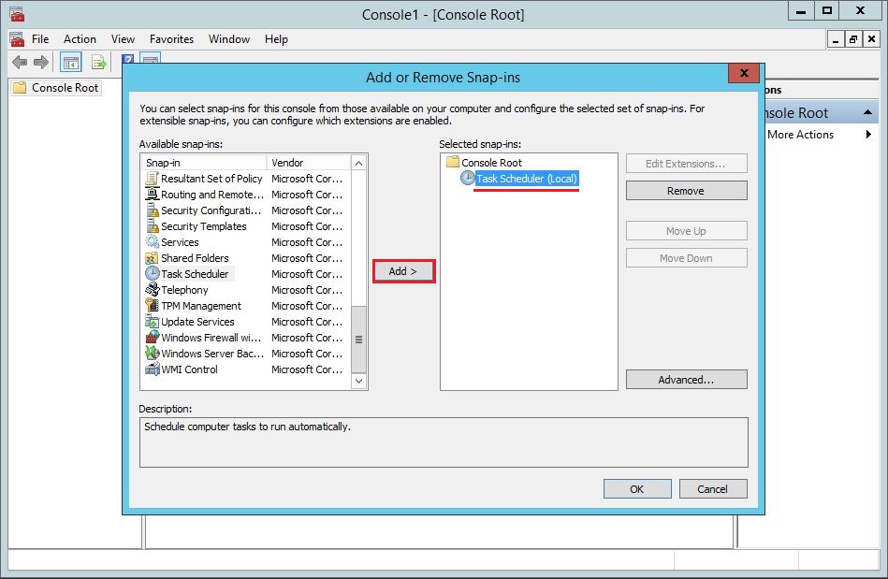The width and height of the screenshot is (888, 579).
Task: Select the Shared Folders snap-in name
Action: [195, 258]
